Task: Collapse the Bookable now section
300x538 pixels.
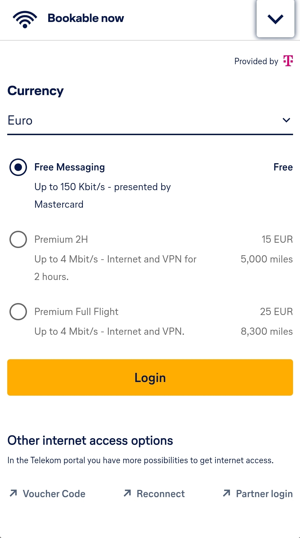Action: [275, 19]
